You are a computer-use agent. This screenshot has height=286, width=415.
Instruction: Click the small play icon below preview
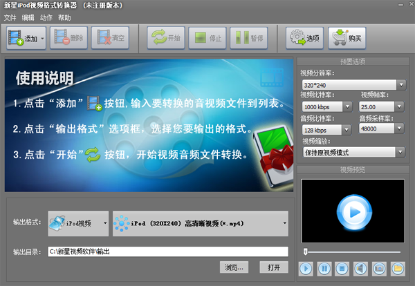[x=306, y=269]
